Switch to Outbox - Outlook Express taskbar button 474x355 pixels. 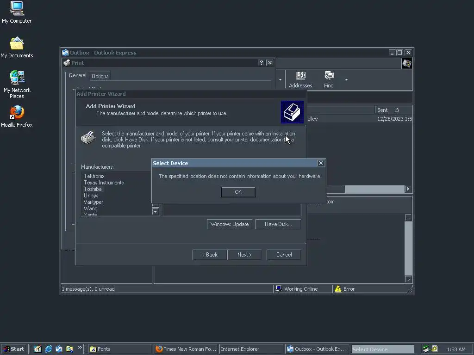point(317,349)
